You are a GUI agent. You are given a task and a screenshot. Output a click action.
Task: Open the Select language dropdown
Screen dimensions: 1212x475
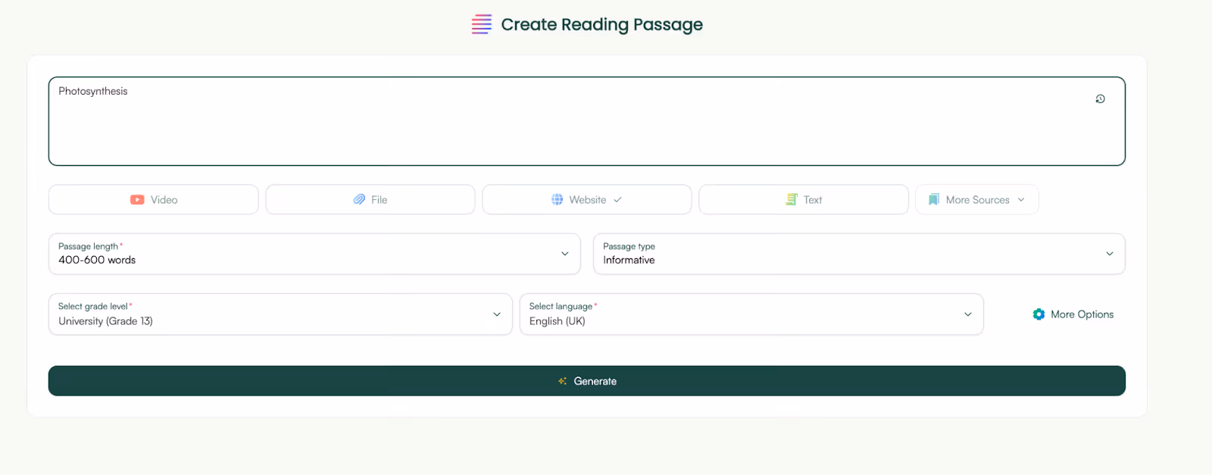tap(751, 314)
